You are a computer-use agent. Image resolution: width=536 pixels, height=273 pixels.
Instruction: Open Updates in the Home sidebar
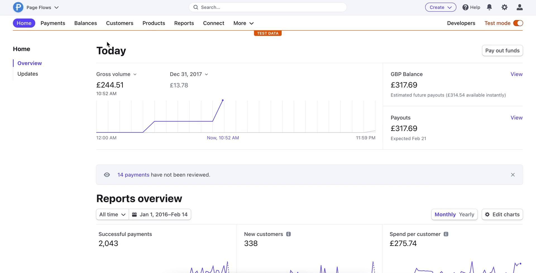28,74
